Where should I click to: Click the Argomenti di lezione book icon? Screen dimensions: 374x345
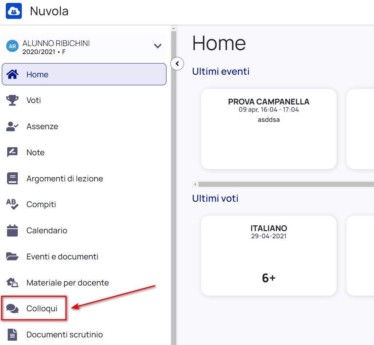12,178
